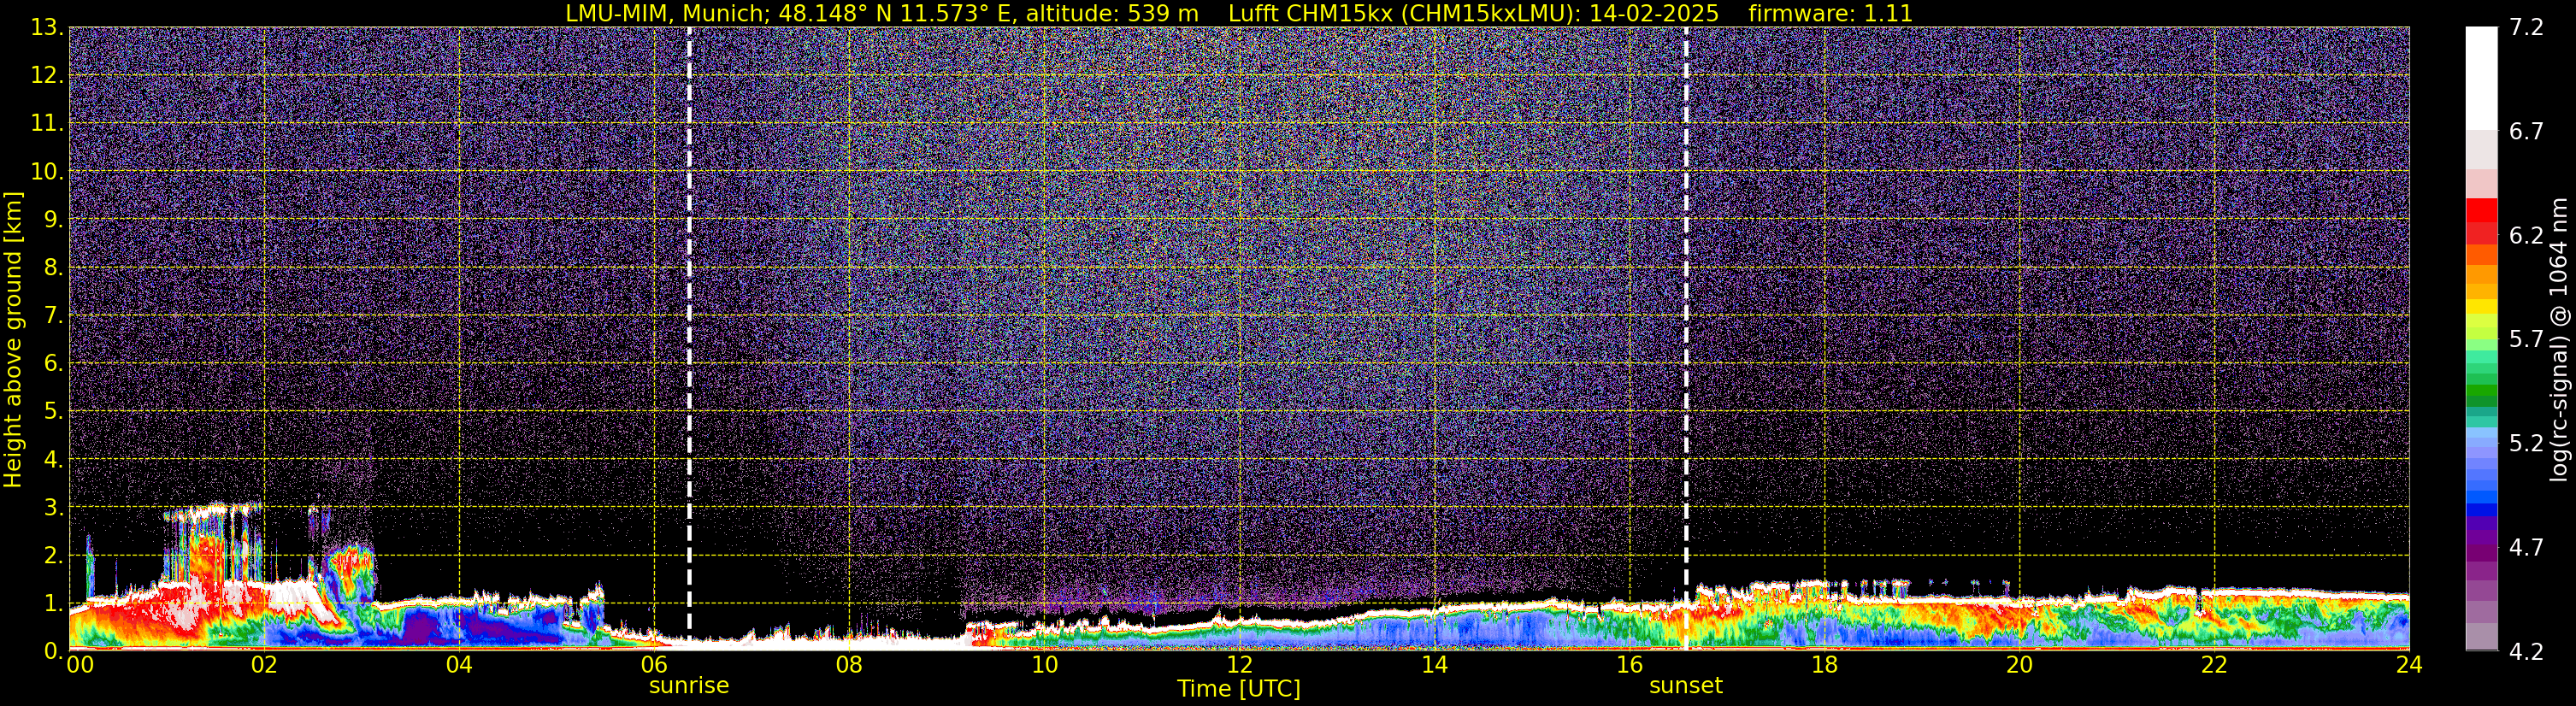Viewport: 2576px width, 706px height.
Task: Click the height axis tick '12.'
Action: [x=47, y=75]
